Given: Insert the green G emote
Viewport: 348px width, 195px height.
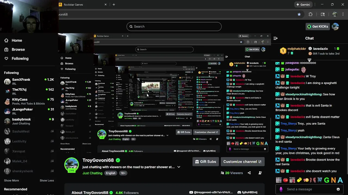Looking at the screenshot, I should click(327, 180).
